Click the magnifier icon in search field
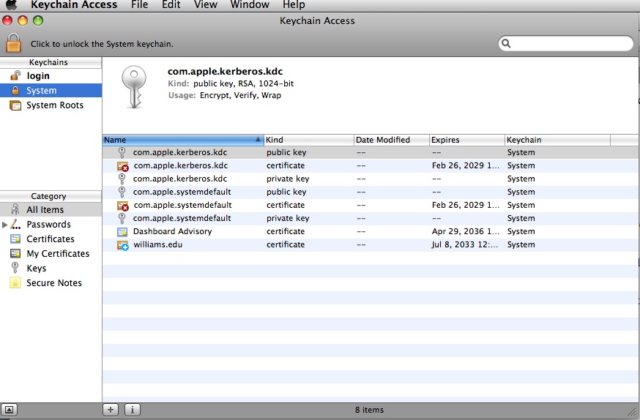 tap(506, 43)
